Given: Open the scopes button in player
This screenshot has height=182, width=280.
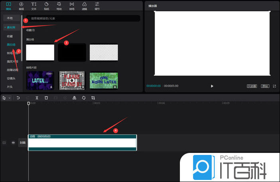Looking at the screenshot, I should 252,86.
